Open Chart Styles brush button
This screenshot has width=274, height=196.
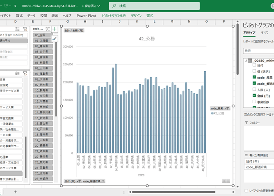click(54, 38)
